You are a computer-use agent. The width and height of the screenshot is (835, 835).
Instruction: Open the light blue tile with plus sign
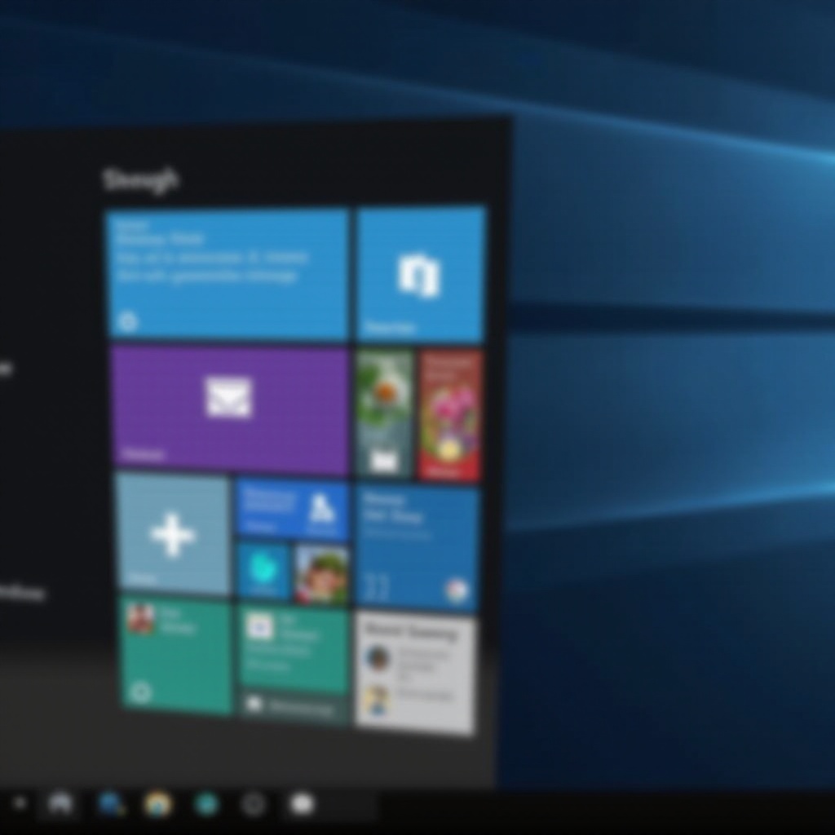point(173,533)
